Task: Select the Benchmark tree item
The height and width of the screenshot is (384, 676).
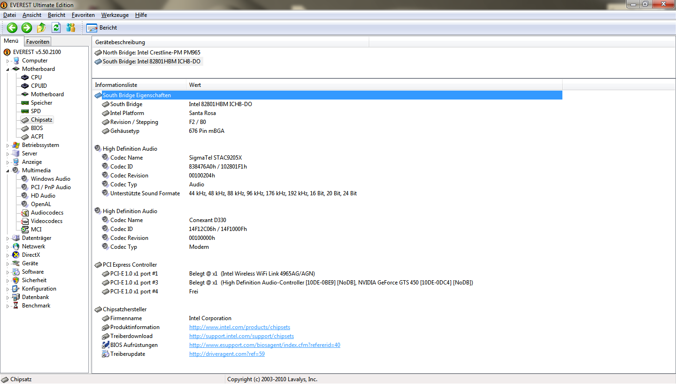Action: point(36,306)
